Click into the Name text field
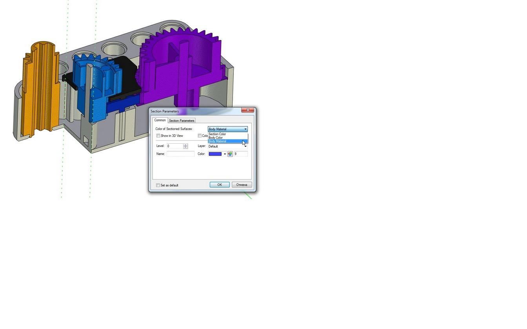527x329 pixels. [x=180, y=154]
